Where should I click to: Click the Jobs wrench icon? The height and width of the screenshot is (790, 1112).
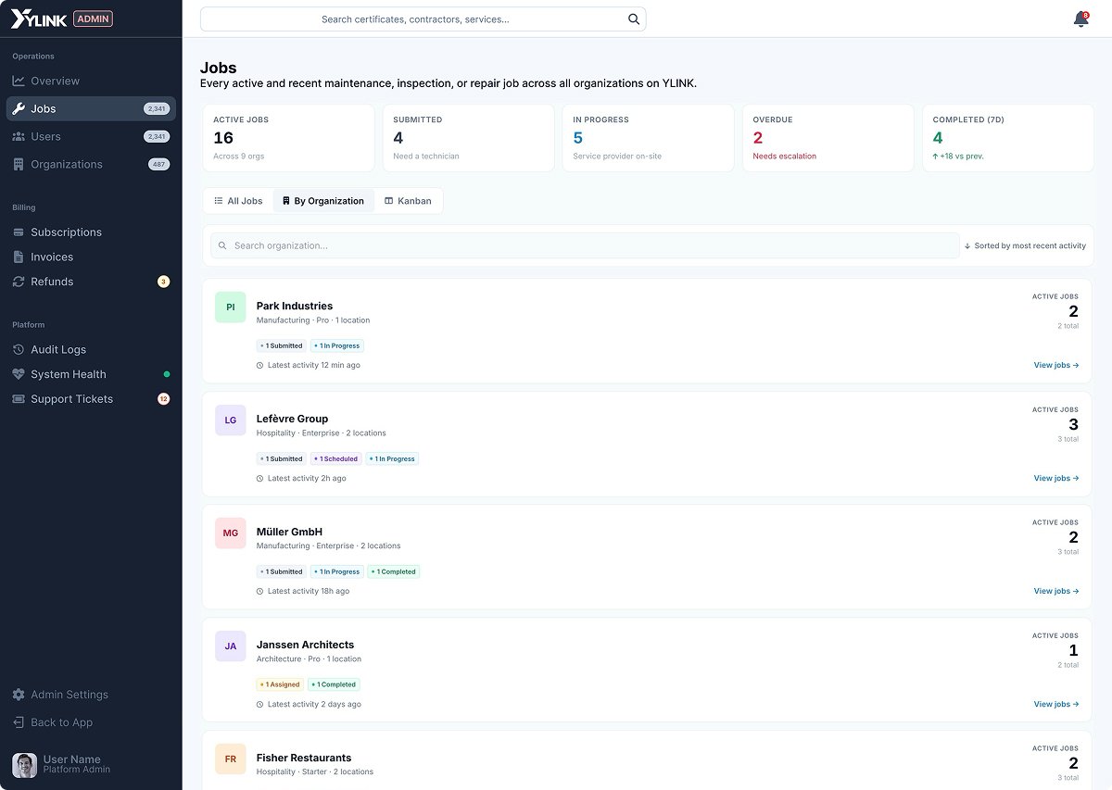[19, 108]
